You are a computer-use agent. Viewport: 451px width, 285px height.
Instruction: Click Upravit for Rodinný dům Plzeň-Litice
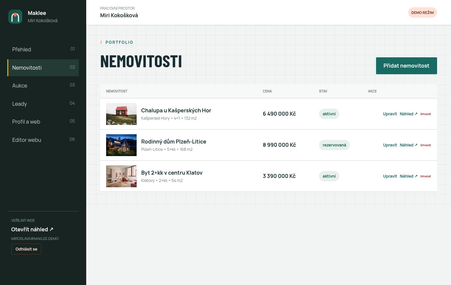(390, 145)
